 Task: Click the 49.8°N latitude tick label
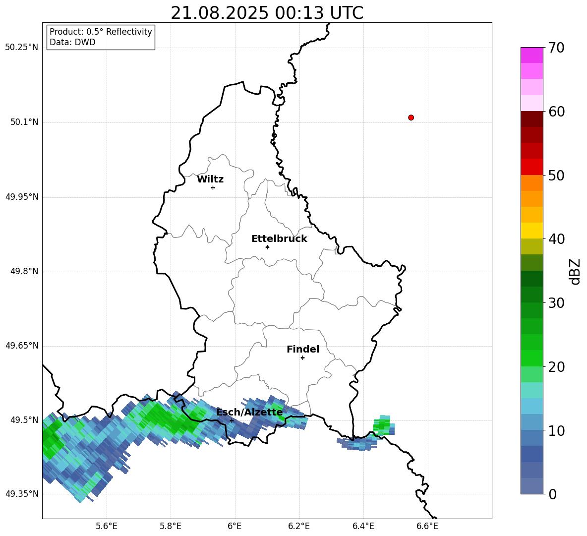[x=24, y=271]
